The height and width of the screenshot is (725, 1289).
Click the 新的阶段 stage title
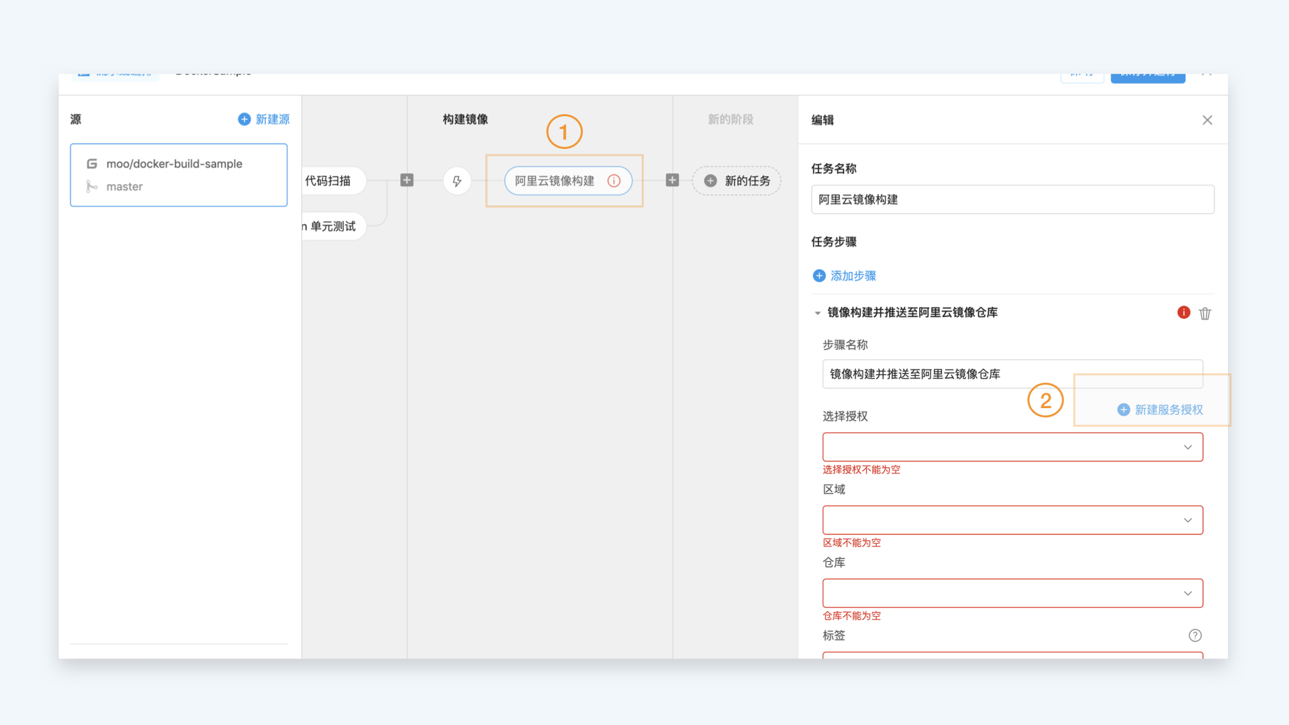tap(730, 119)
